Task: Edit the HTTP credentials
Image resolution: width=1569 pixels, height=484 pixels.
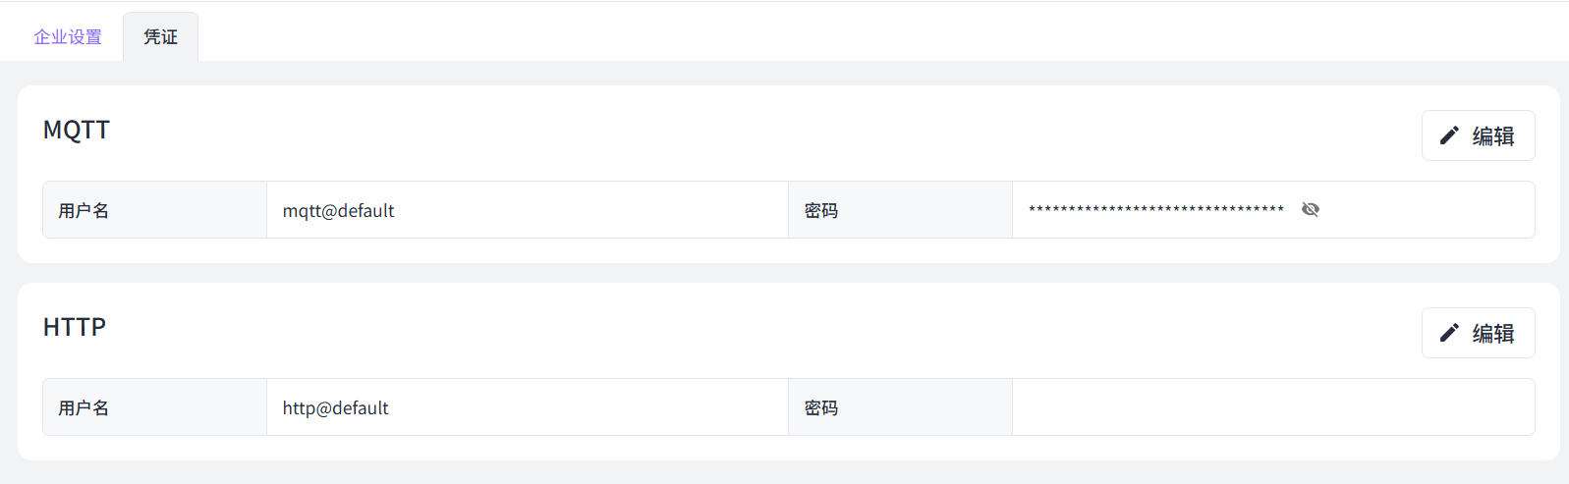Action: pyautogui.click(x=1478, y=333)
